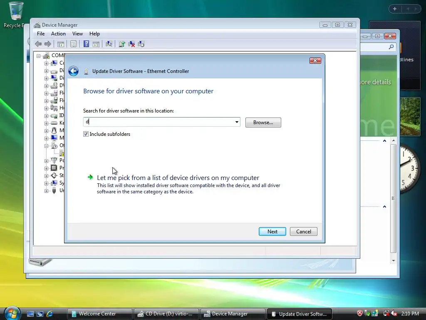Image resolution: width=426 pixels, height=320 pixels.
Task: Click the root computer icon in the device tree
Action: pyautogui.click(x=46, y=55)
